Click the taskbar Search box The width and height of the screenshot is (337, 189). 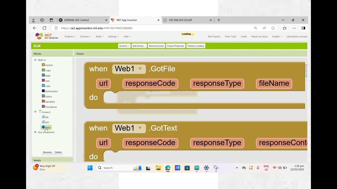click(x=119, y=168)
